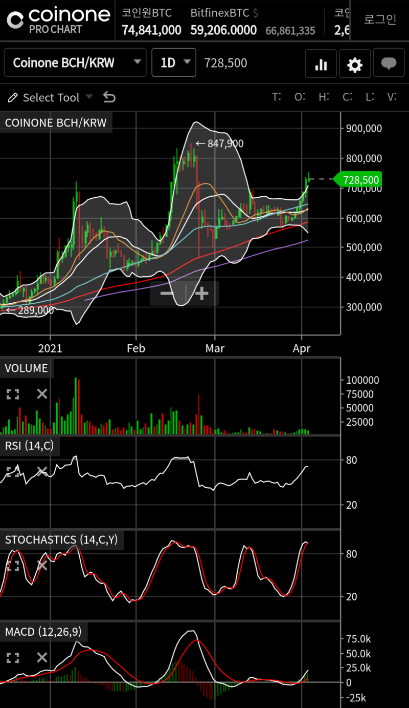
Task: Close the RSI indicator panel
Action: (x=42, y=472)
